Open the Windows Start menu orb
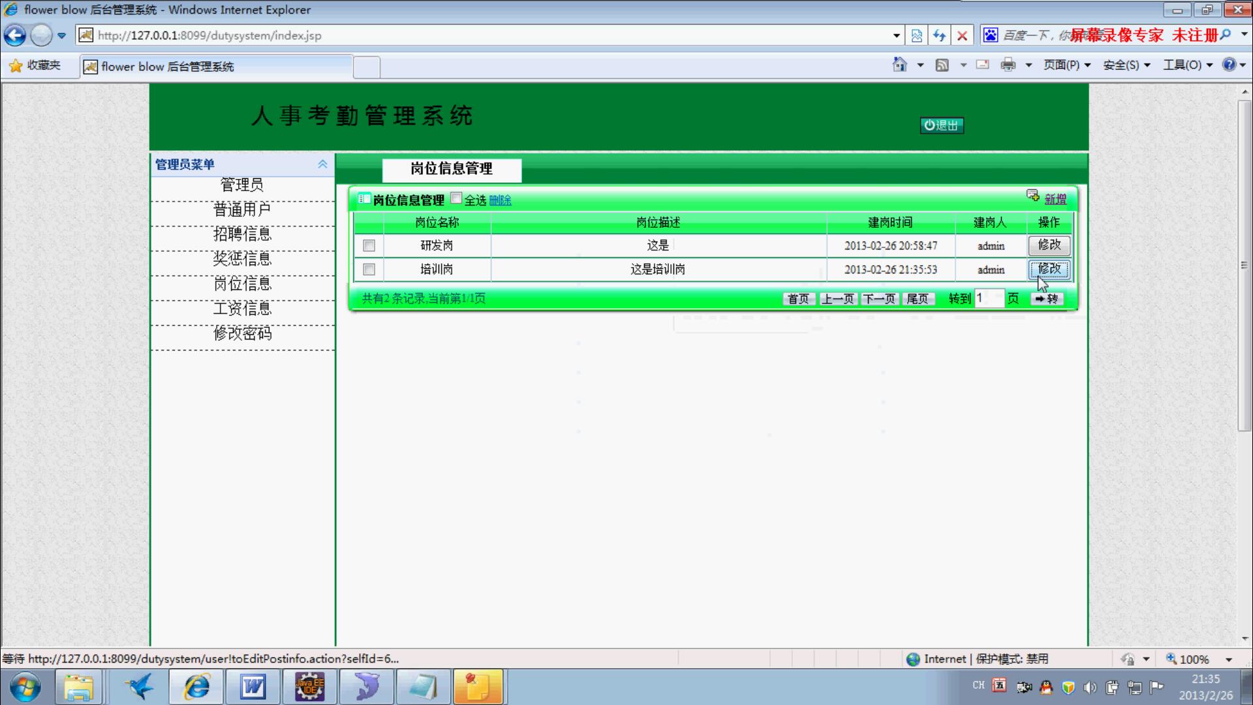This screenshot has height=705, width=1253. tap(25, 687)
